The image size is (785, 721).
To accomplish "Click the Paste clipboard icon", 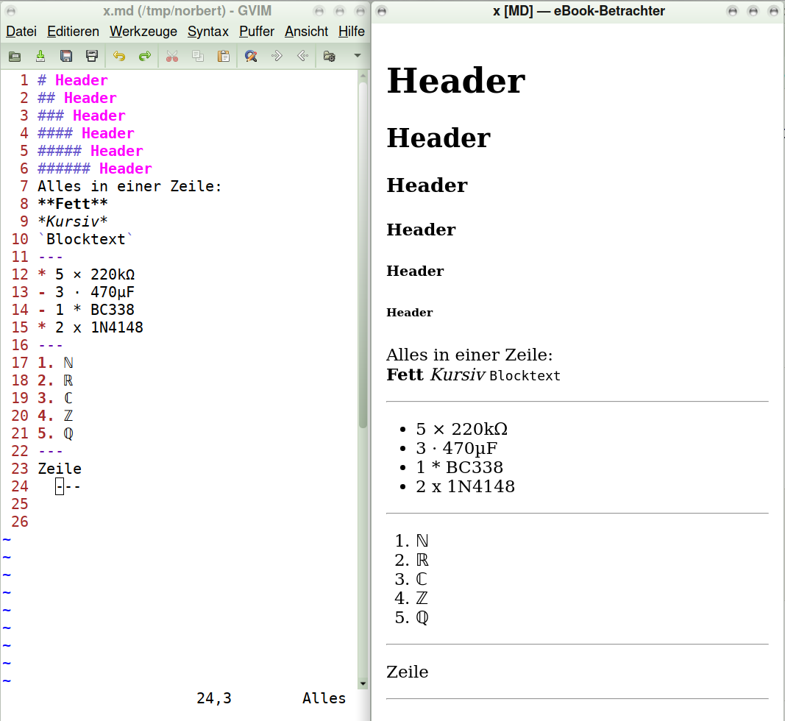I will click(x=223, y=56).
